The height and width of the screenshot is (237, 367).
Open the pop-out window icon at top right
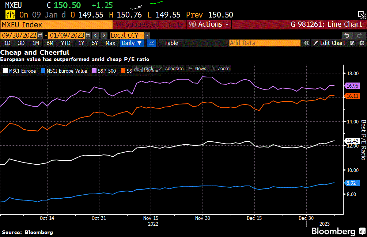(362, 15)
